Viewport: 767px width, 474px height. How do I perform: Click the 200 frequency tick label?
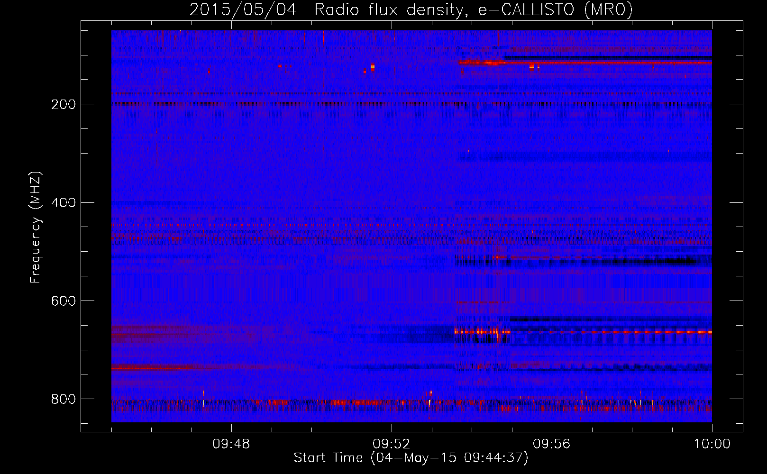[x=63, y=104]
